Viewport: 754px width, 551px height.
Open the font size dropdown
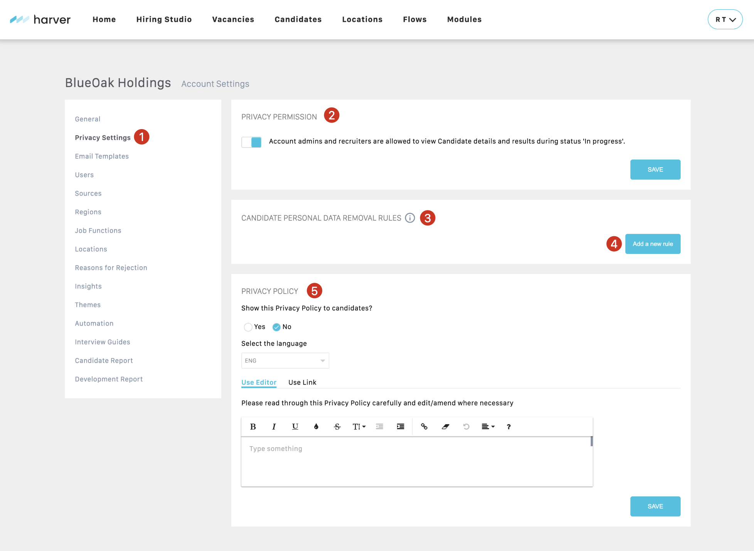pos(359,427)
